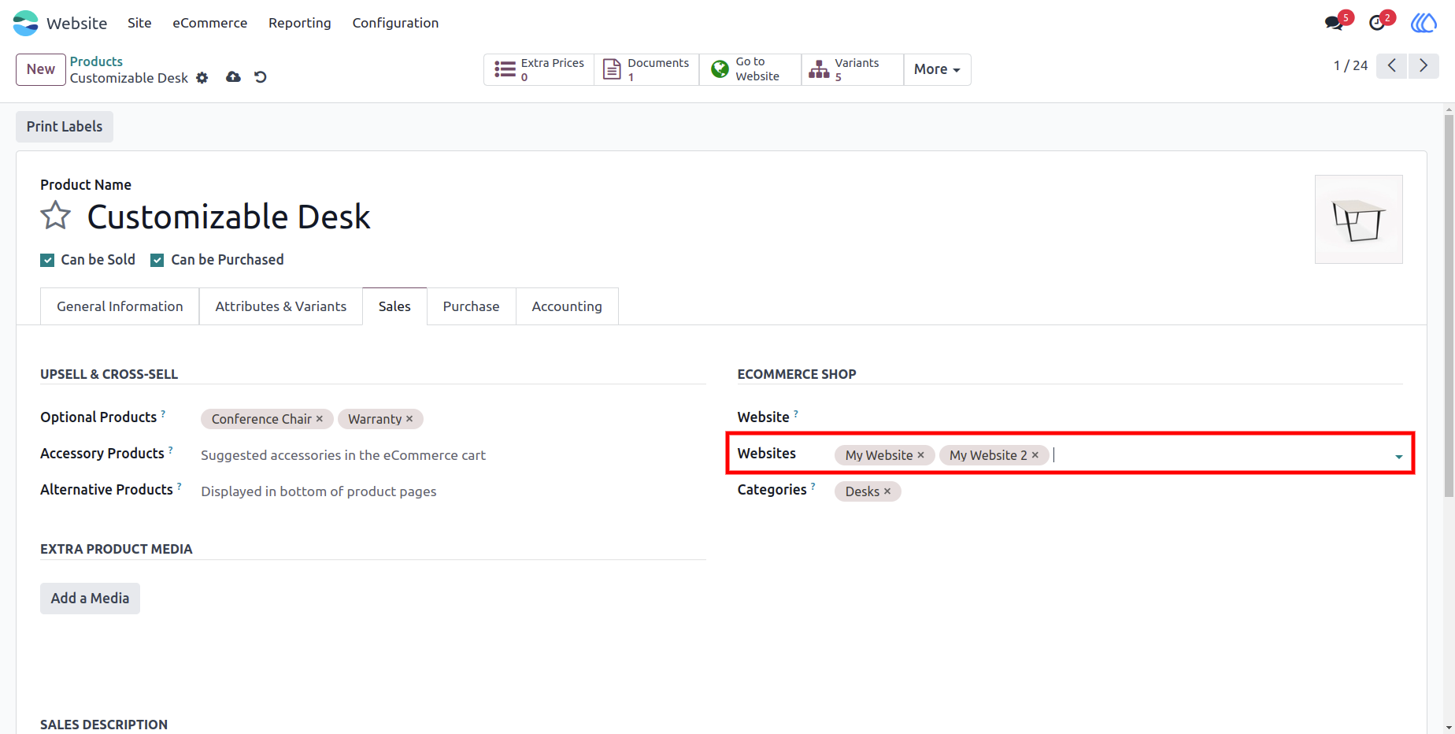Open the Configuration menu

click(395, 23)
